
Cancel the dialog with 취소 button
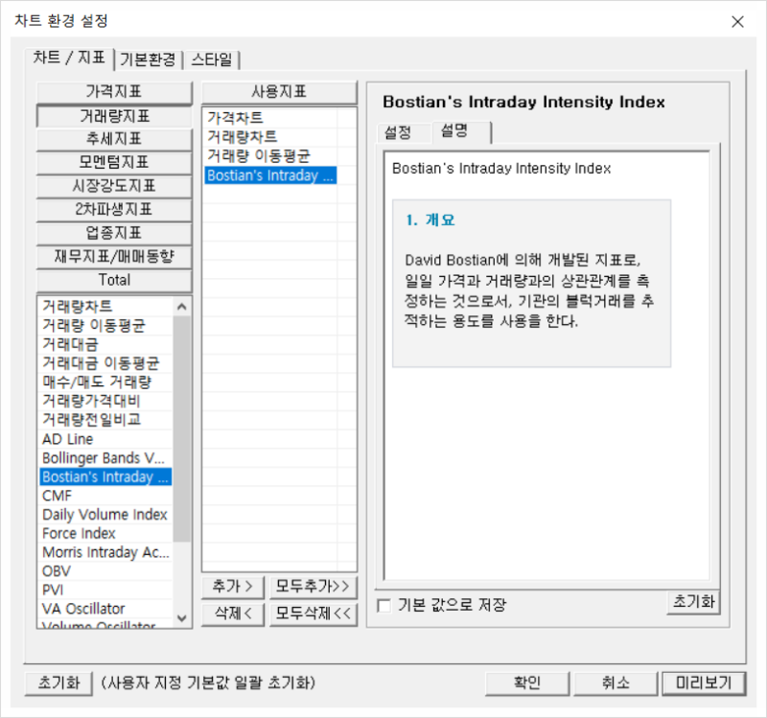click(615, 683)
